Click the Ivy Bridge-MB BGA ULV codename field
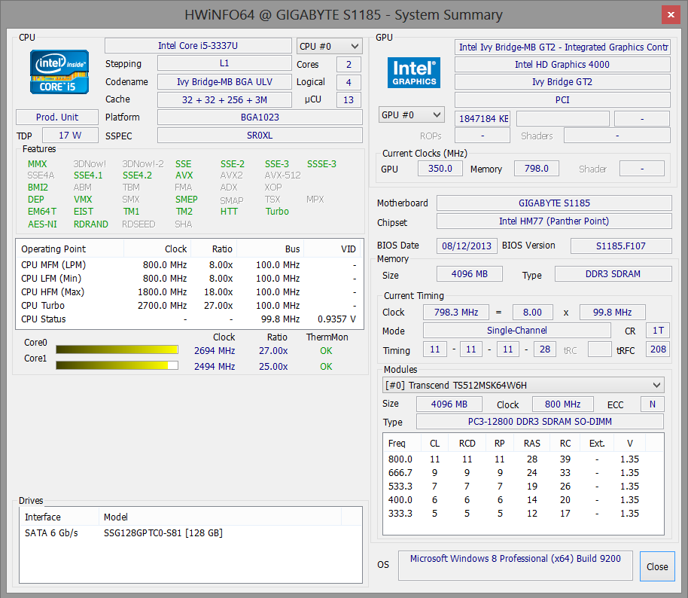688x598 pixels. coord(224,81)
